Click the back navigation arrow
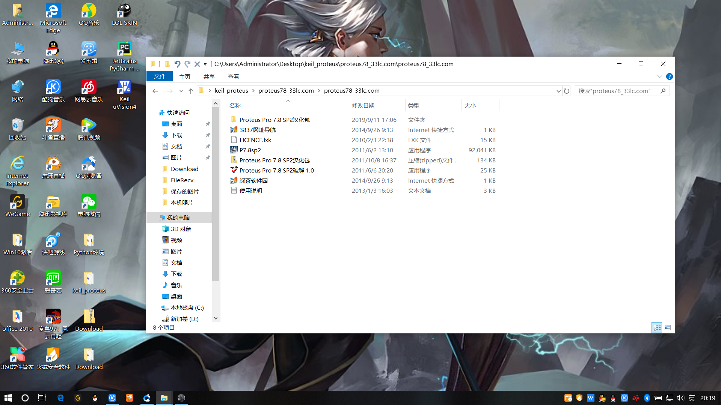Image resolution: width=721 pixels, height=405 pixels. click(x=155, y=91)
